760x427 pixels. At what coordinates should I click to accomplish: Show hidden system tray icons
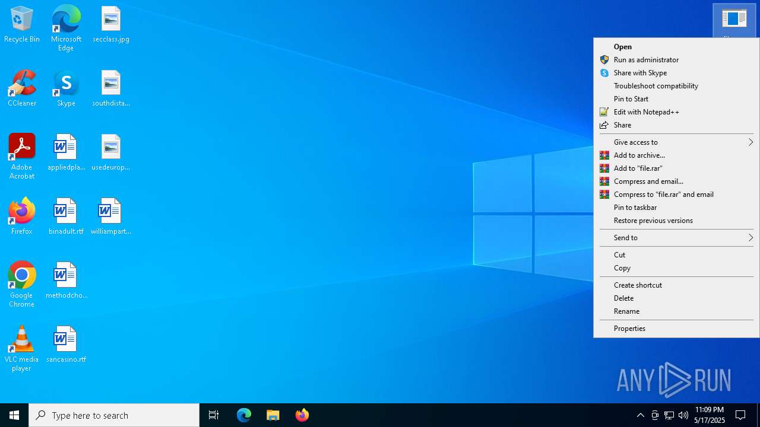coord(640,415)
